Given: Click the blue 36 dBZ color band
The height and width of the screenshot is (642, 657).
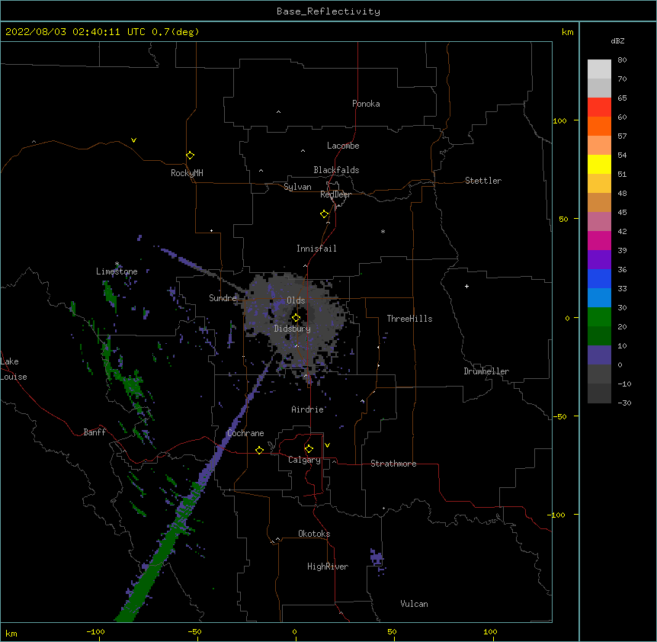Looking at the screenshot, I should (599, 278).
